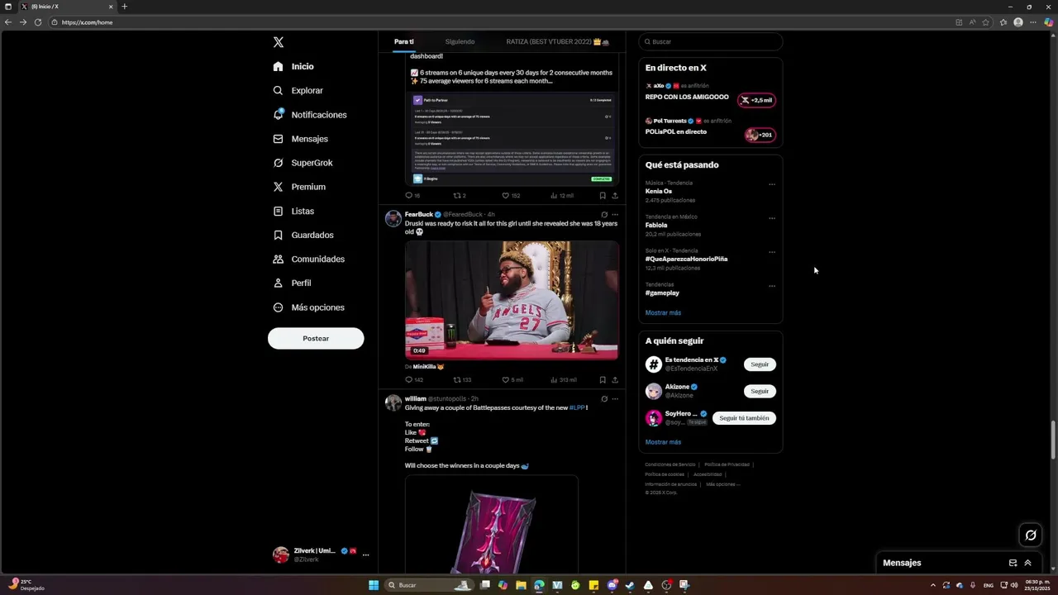Open the RATIZA (BEST VTUBER 2022) tab
The width and height of the screenshot is (1058, 595).
pos(558,41)
